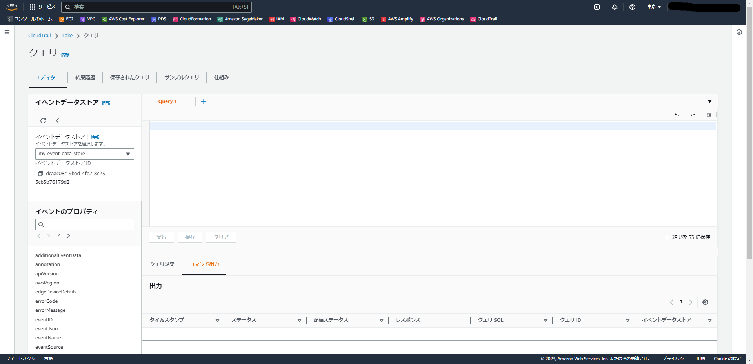Collapse the event data store panel
This screenshot has width=753, height=364.
(57, 121)
